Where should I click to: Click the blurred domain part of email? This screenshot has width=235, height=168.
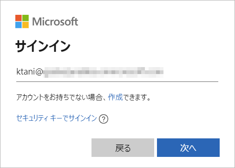pos(103,72)
